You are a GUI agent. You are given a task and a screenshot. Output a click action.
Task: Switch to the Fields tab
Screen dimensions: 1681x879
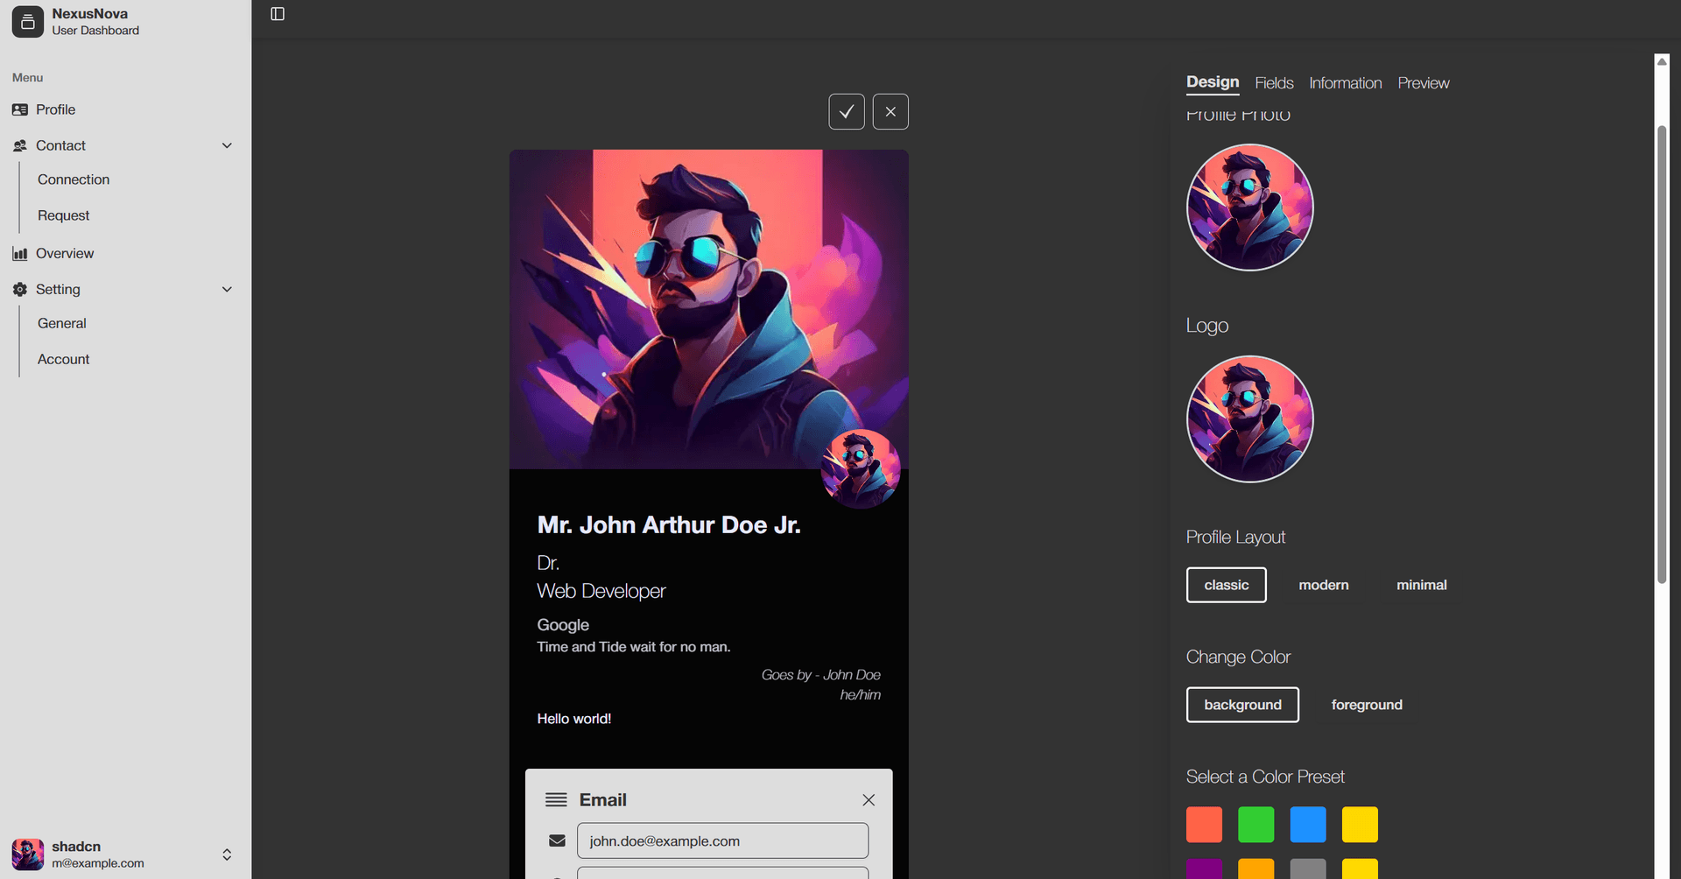click(1274, 83)
